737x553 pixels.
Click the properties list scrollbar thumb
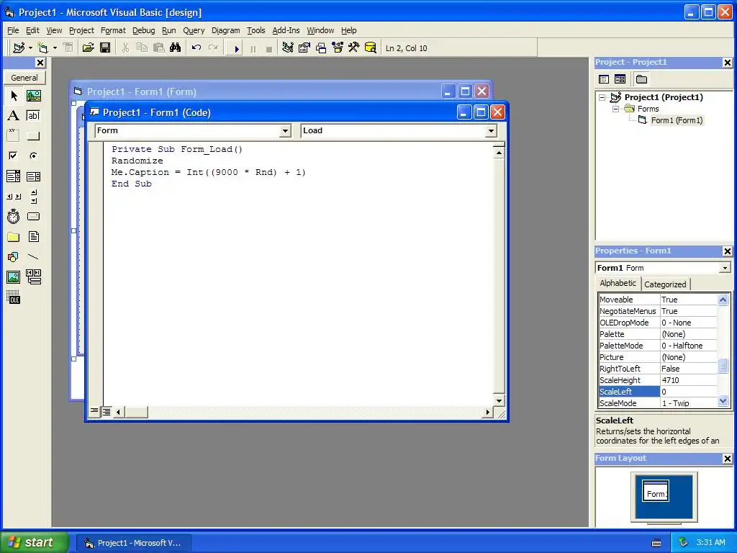(x=723, y=366)
